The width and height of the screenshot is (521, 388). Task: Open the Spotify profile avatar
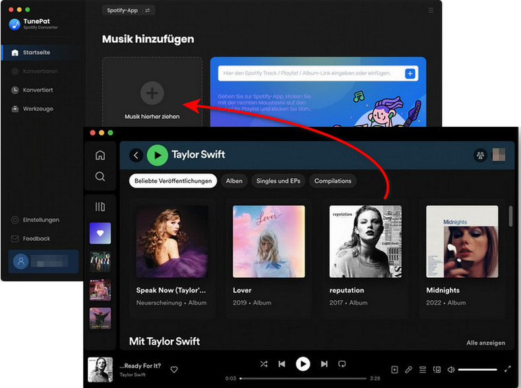tap(499, 155)
